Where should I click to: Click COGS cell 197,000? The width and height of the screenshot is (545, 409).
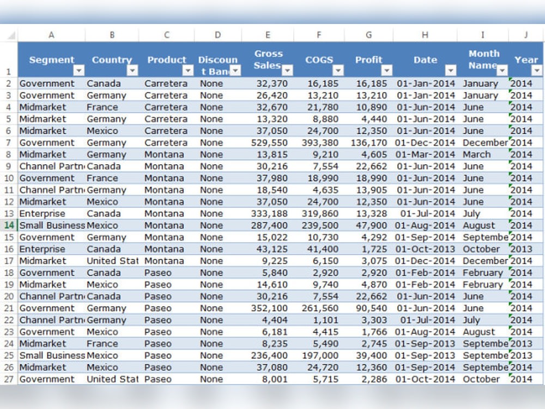[319, 356]
